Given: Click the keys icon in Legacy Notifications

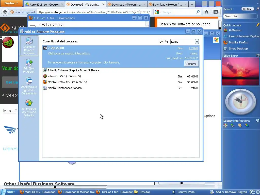Looking at the screenshot, I should click(x=240, y=125).
